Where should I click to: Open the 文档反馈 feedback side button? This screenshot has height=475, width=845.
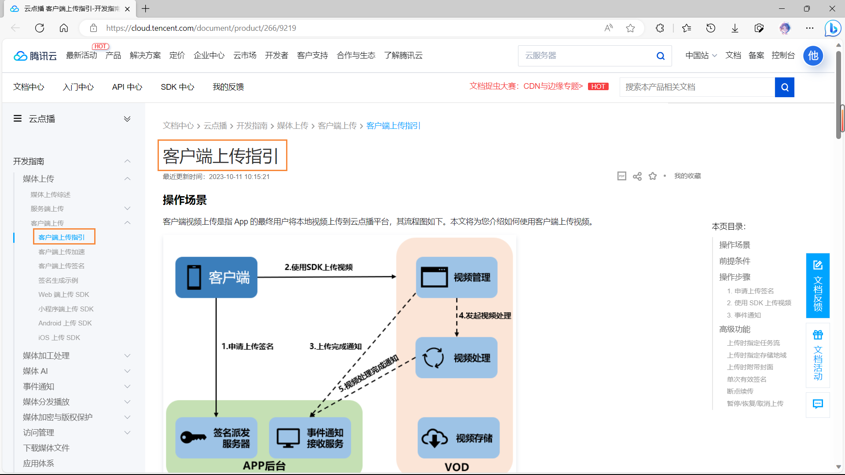tap(818, 285)
